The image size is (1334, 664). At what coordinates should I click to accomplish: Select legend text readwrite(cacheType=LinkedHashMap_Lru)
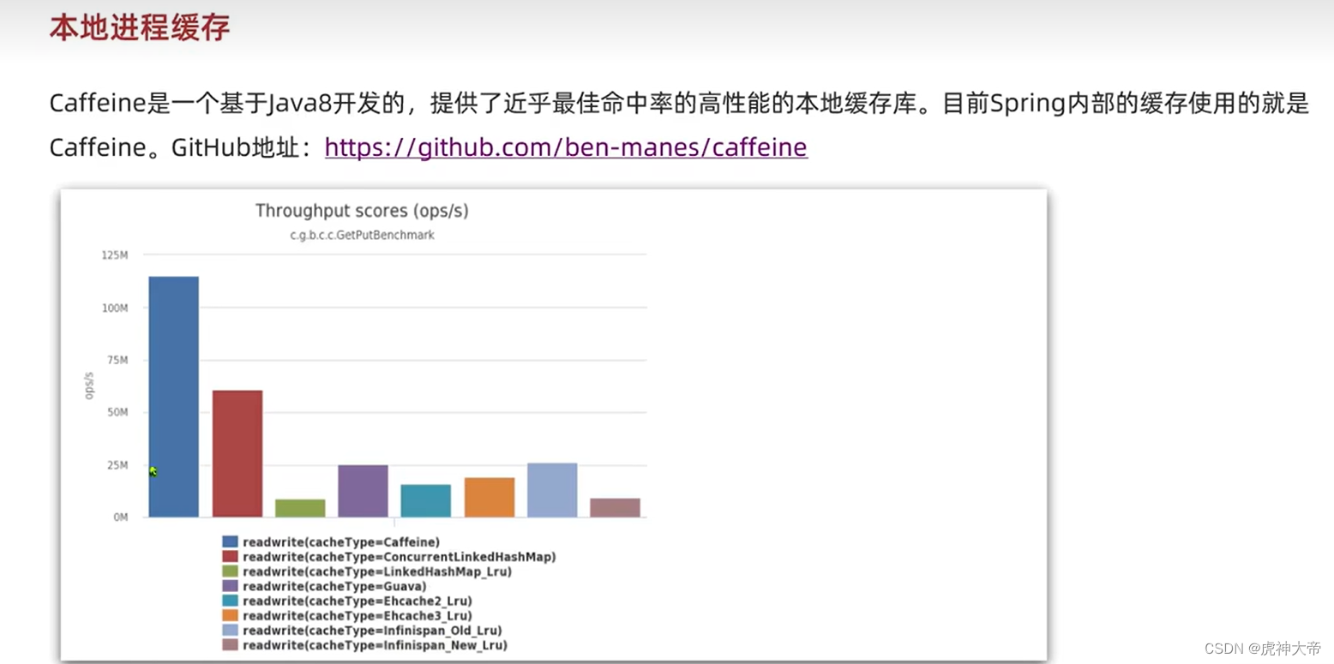click(x=377, y=571)
